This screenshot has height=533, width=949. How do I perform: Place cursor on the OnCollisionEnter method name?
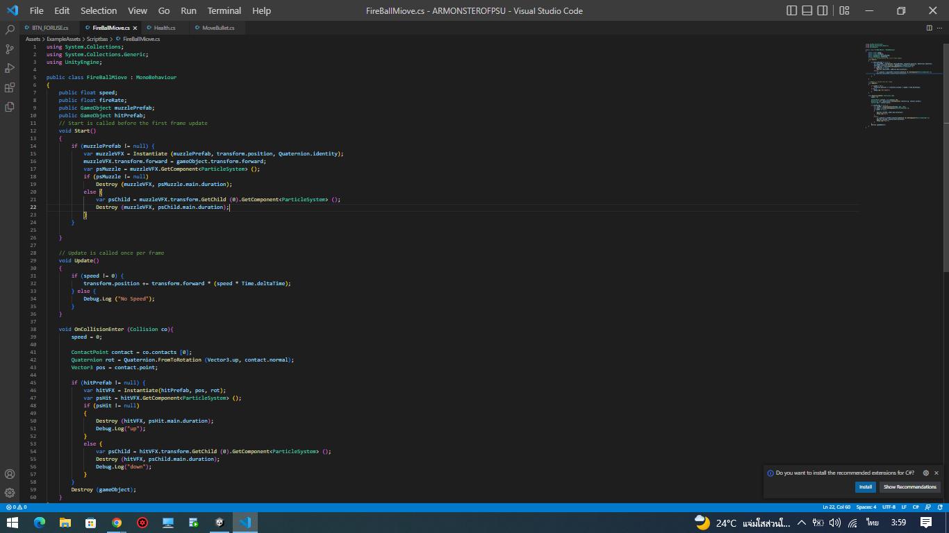[99, 330]
